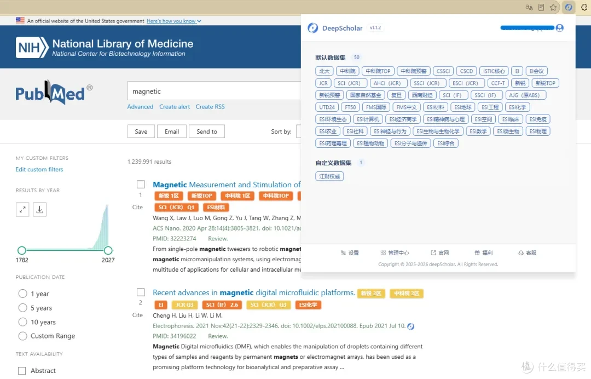Open 福利 in the DeepScholar popup footer
Viewport: 591px width, 379px height.
click(x=484, y=252)
